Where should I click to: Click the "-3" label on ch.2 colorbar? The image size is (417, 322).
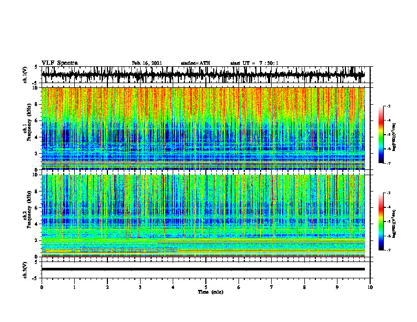click(389, 193)
